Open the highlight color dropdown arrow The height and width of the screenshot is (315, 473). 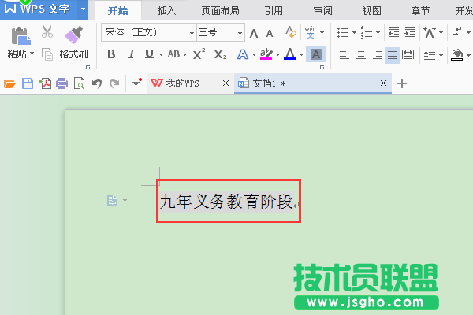click(x=277, y=54)
